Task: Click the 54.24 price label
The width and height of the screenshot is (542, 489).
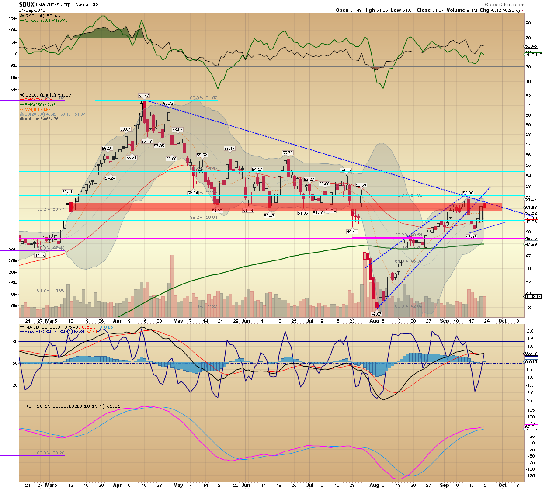Action: 110,178
